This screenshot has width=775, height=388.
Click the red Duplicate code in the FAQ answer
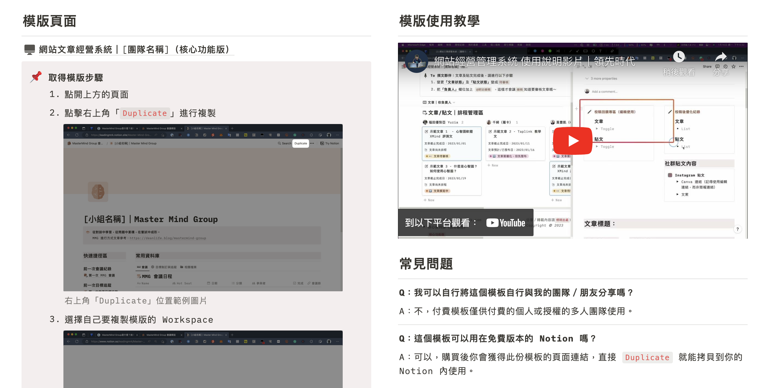[x=647, y=358]
